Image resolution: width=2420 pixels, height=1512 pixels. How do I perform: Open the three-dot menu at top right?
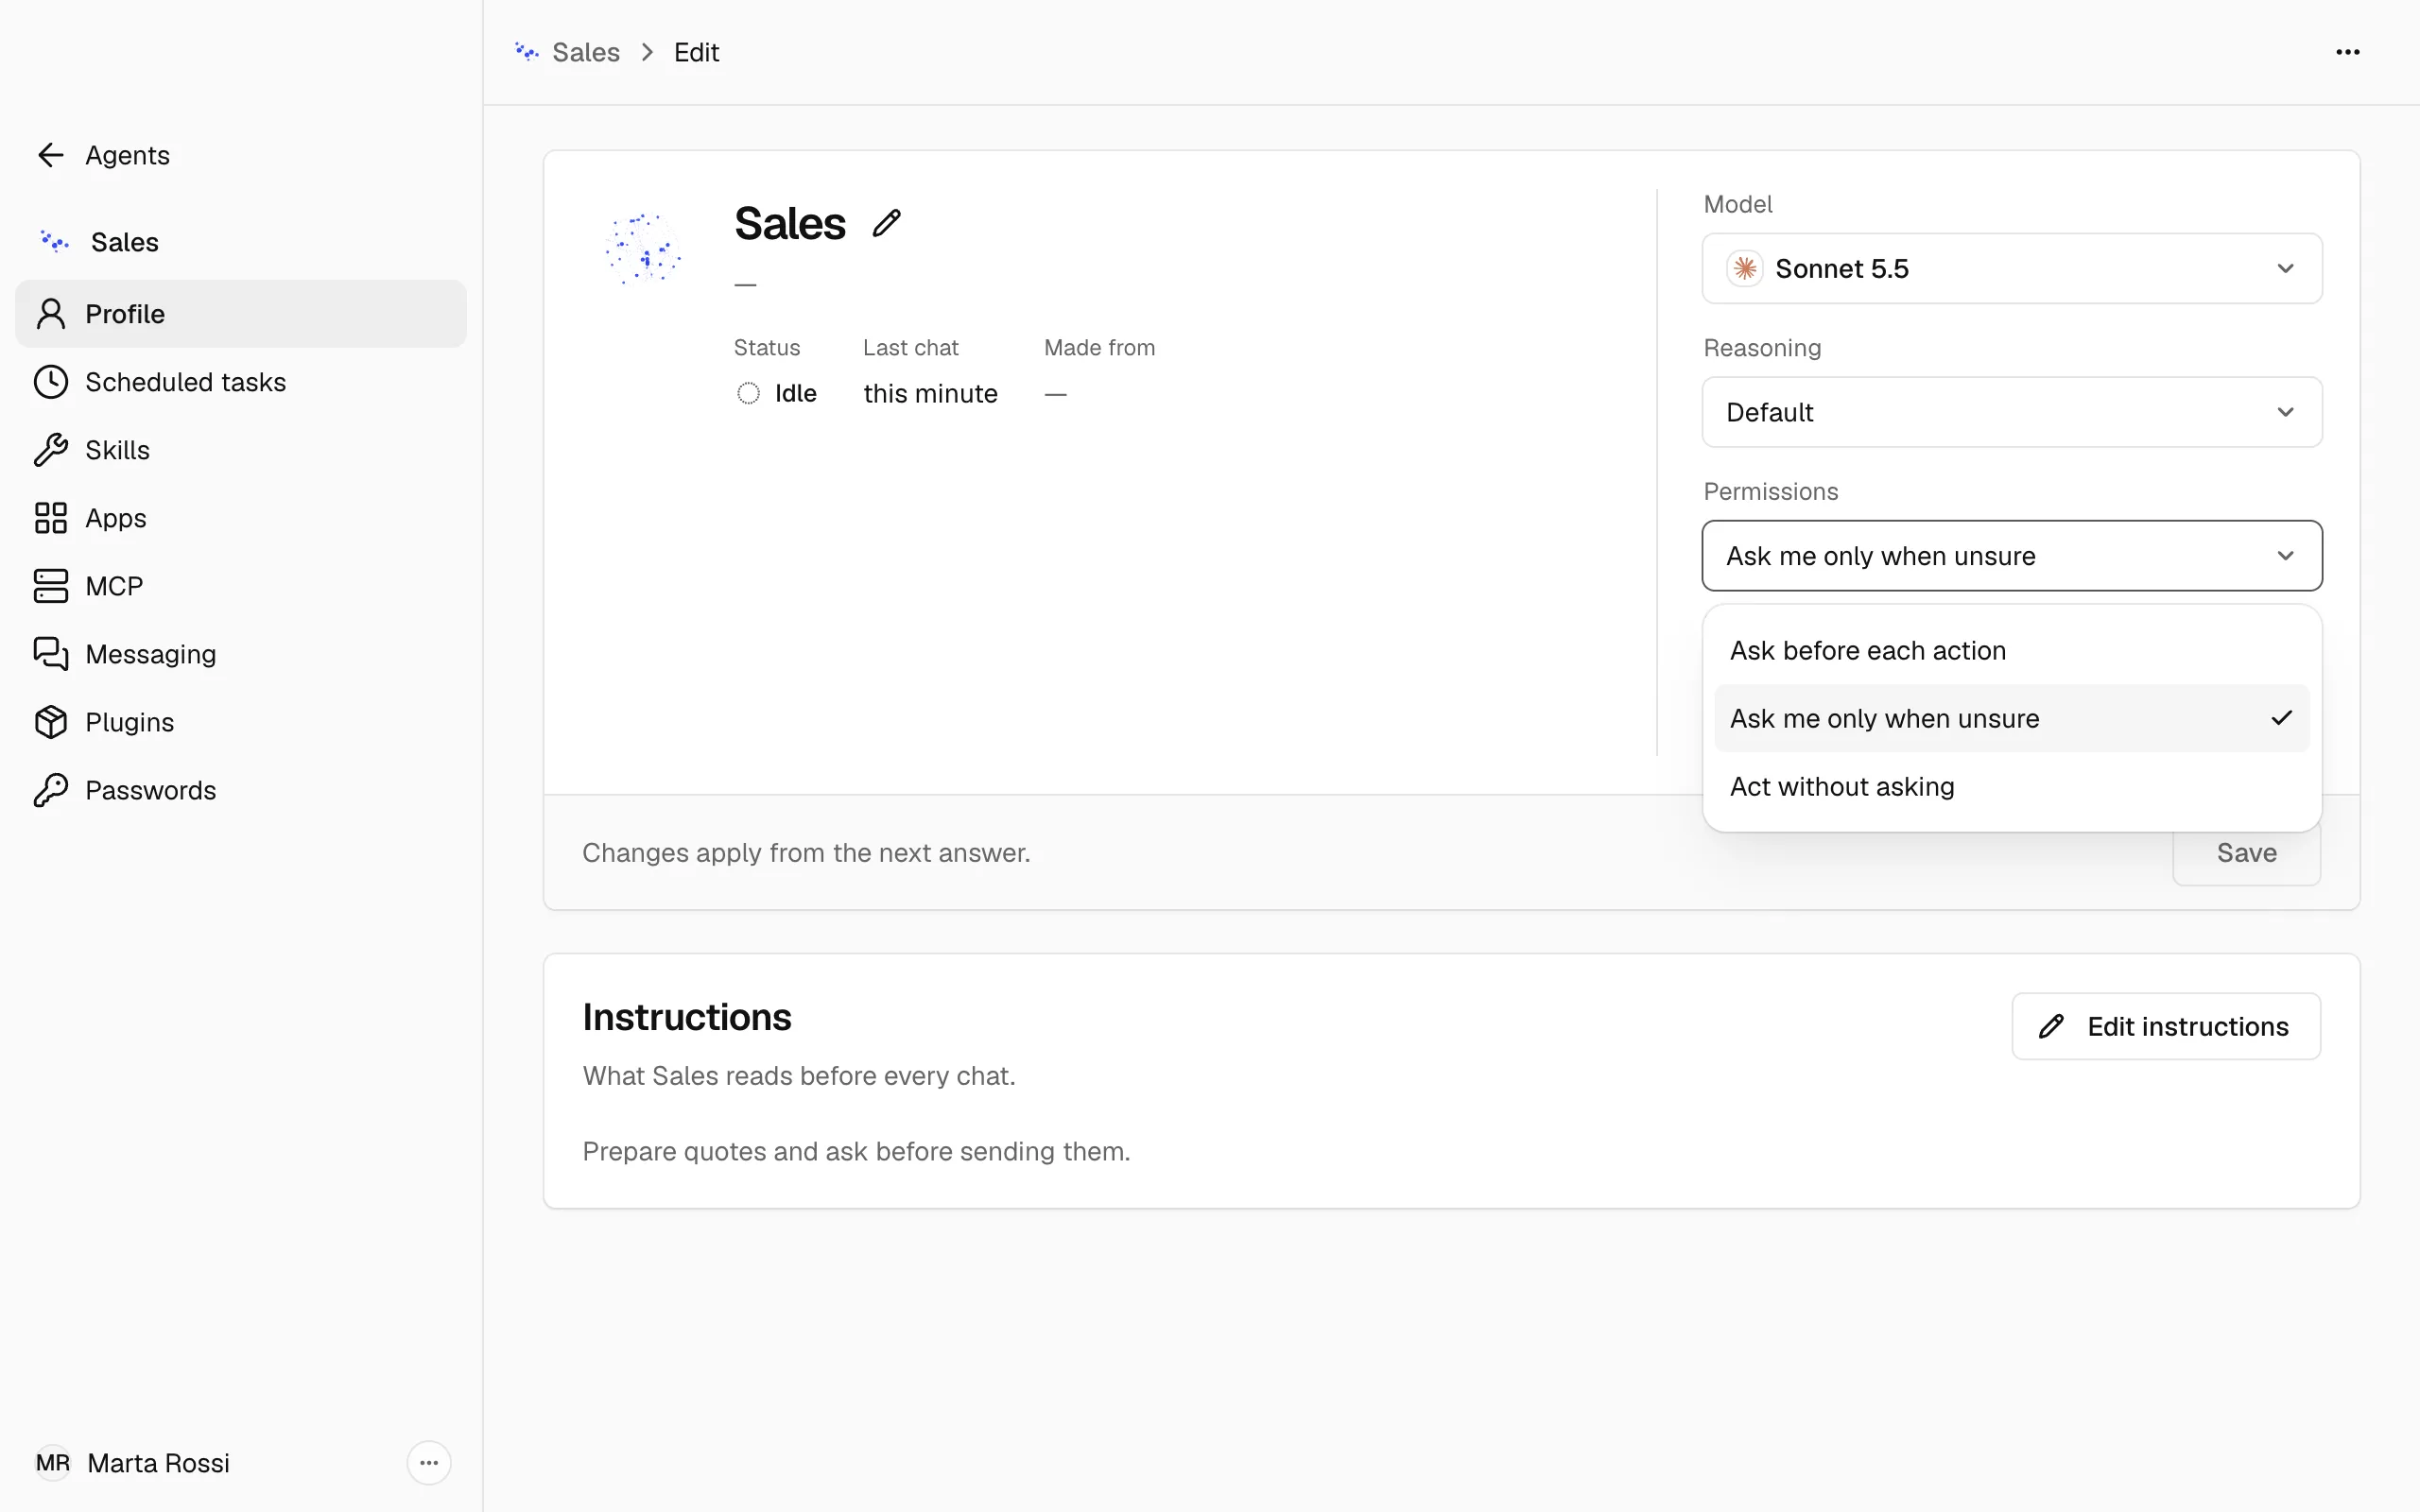click(2347, 52)
